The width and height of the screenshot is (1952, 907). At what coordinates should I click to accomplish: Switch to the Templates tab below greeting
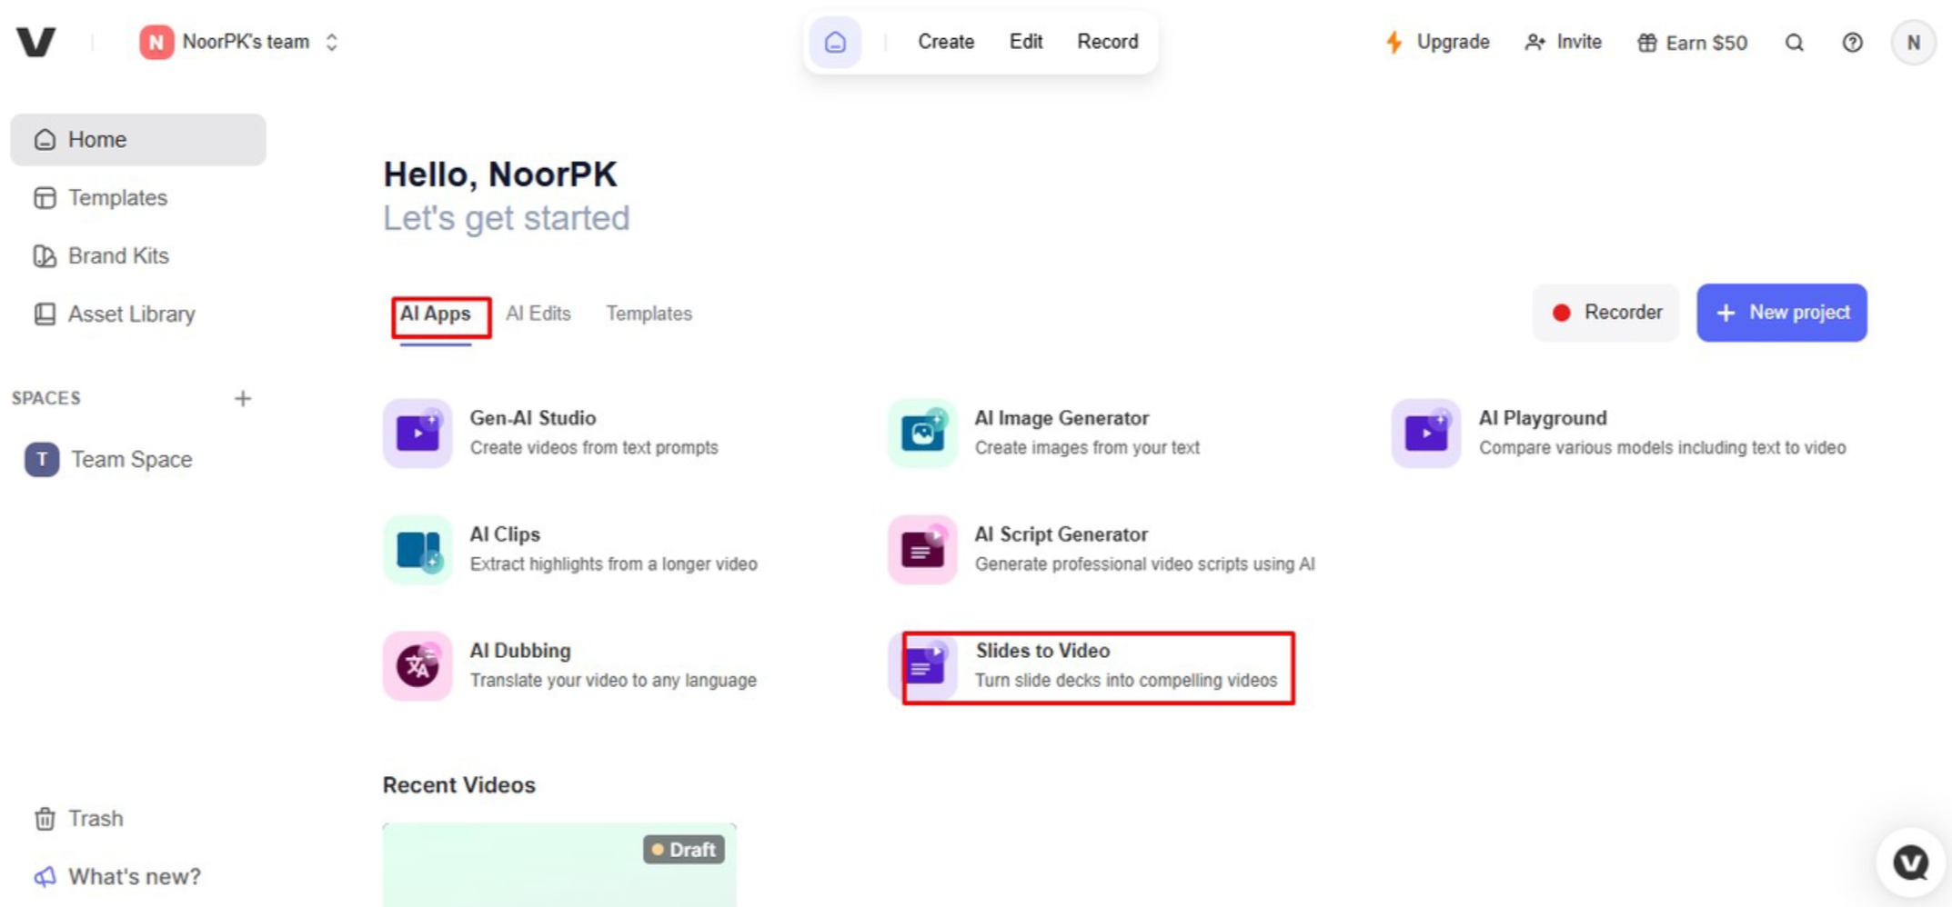click(649, 314)
